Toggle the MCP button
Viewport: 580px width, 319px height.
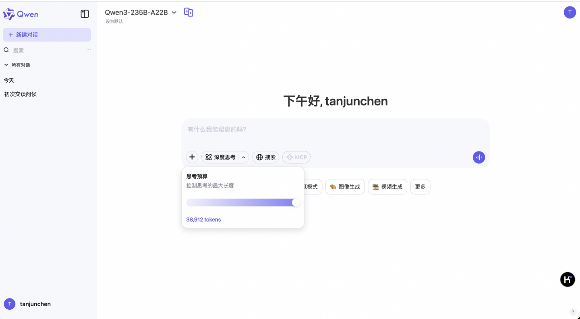point(296,157)
